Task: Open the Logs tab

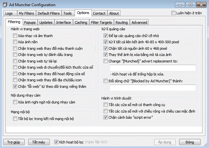Action: pos(10,13)
